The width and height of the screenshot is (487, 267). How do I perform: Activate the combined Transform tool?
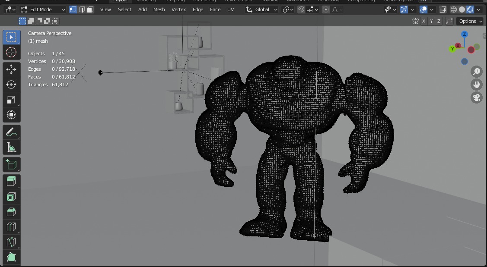pos(12,115)
